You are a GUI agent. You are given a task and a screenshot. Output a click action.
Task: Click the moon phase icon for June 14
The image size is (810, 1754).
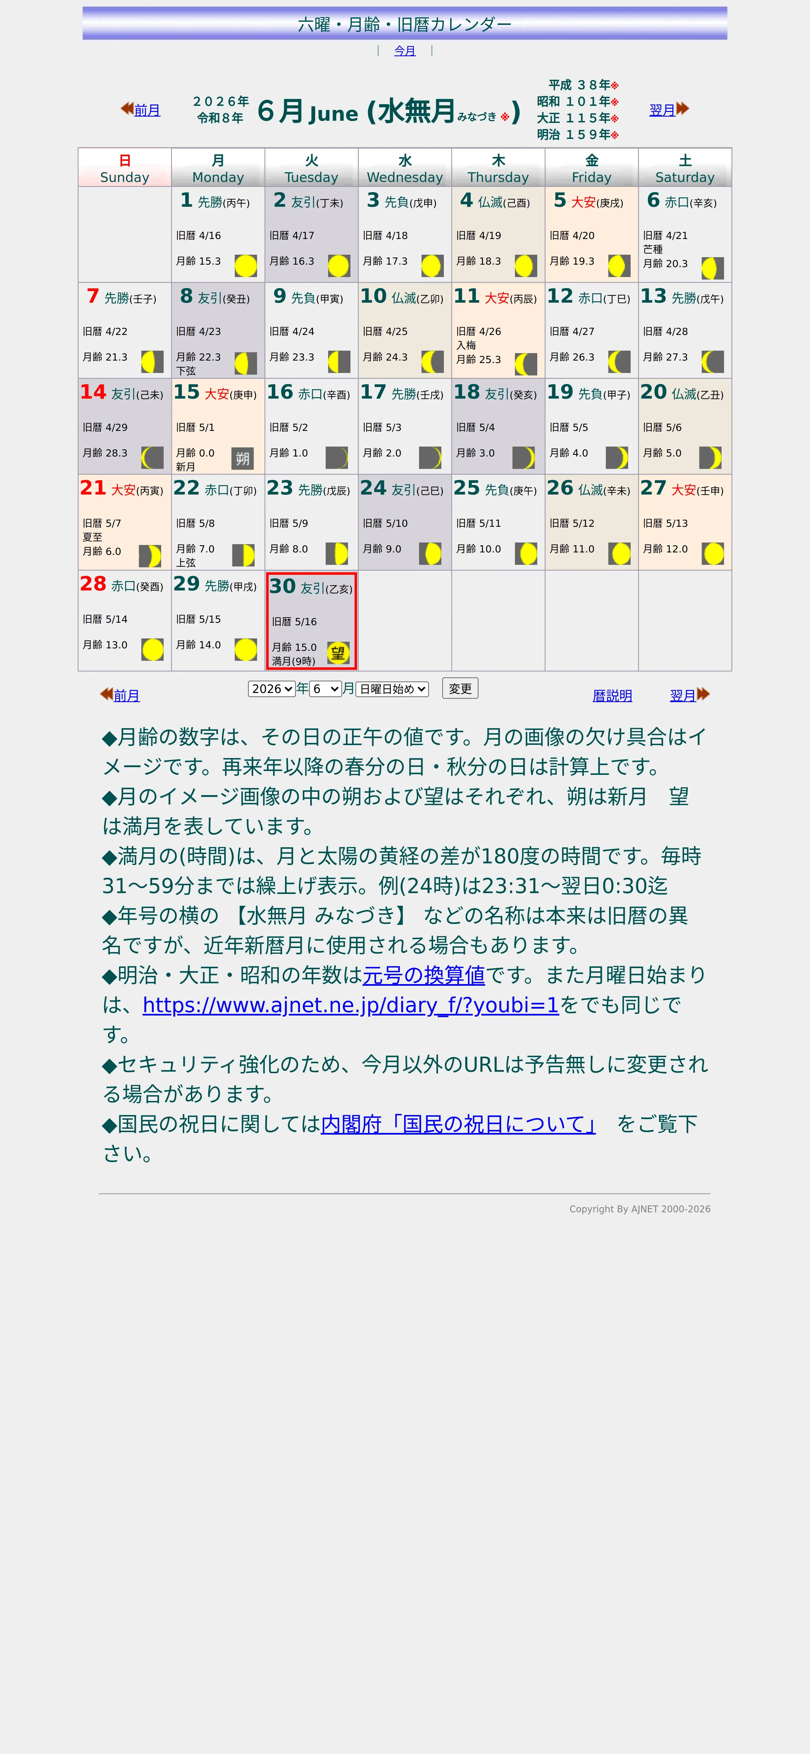[152, 458]
